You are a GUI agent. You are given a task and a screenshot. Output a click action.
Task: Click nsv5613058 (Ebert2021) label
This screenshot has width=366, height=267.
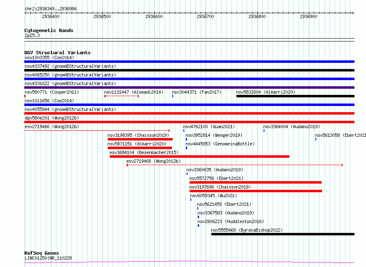[x=341, y=135]
